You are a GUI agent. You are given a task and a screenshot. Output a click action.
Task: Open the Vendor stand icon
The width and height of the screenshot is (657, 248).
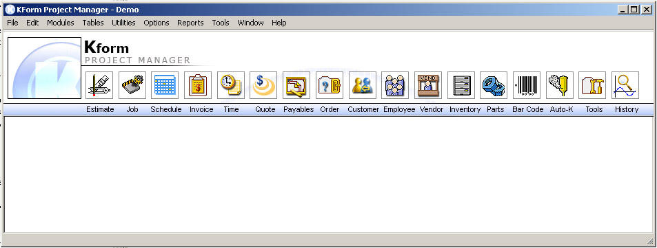[428, 85]
